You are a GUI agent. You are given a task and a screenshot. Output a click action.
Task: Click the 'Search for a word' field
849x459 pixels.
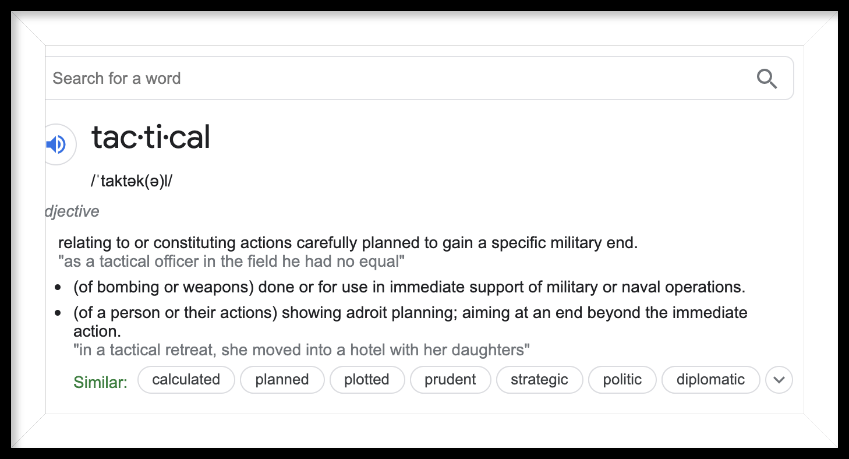click(396, 79)
